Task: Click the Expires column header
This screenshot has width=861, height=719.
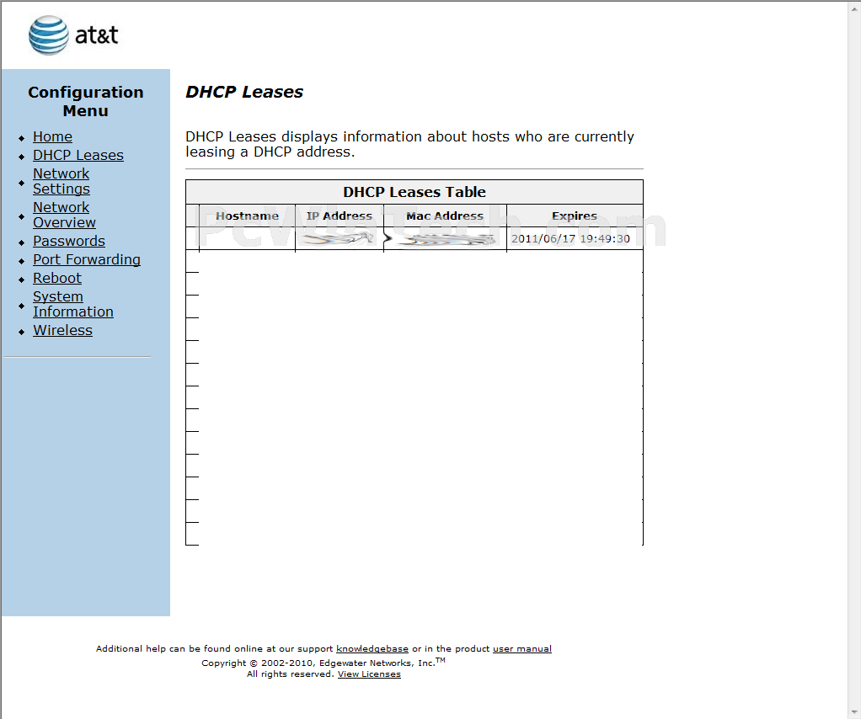Action: (575, 216)
